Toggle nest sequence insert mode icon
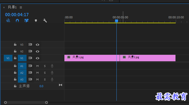Viewport: 189px width, 105px height. point(8,21)
